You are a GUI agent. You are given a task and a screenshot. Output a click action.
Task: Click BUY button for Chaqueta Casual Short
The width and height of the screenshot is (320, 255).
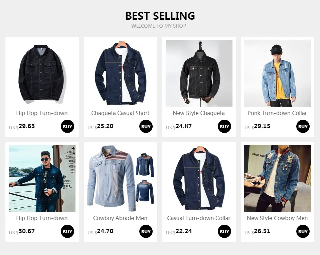[x=146, y=126]
